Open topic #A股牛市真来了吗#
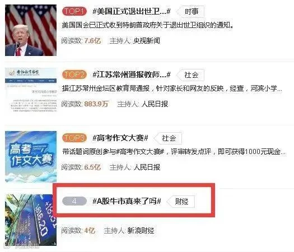The image size is (294, 252). point(127,202)
